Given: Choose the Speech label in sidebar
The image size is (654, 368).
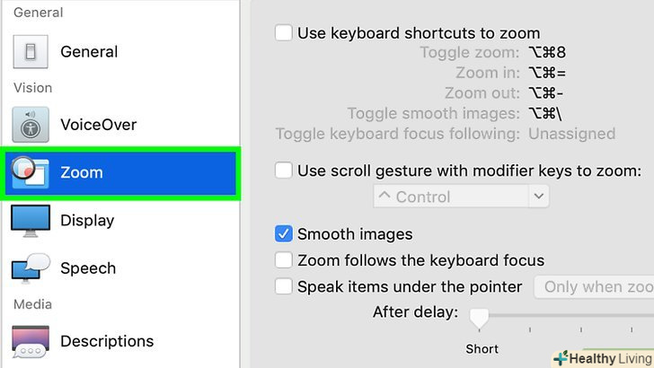Looking at the screenshot, I should 88,268.
